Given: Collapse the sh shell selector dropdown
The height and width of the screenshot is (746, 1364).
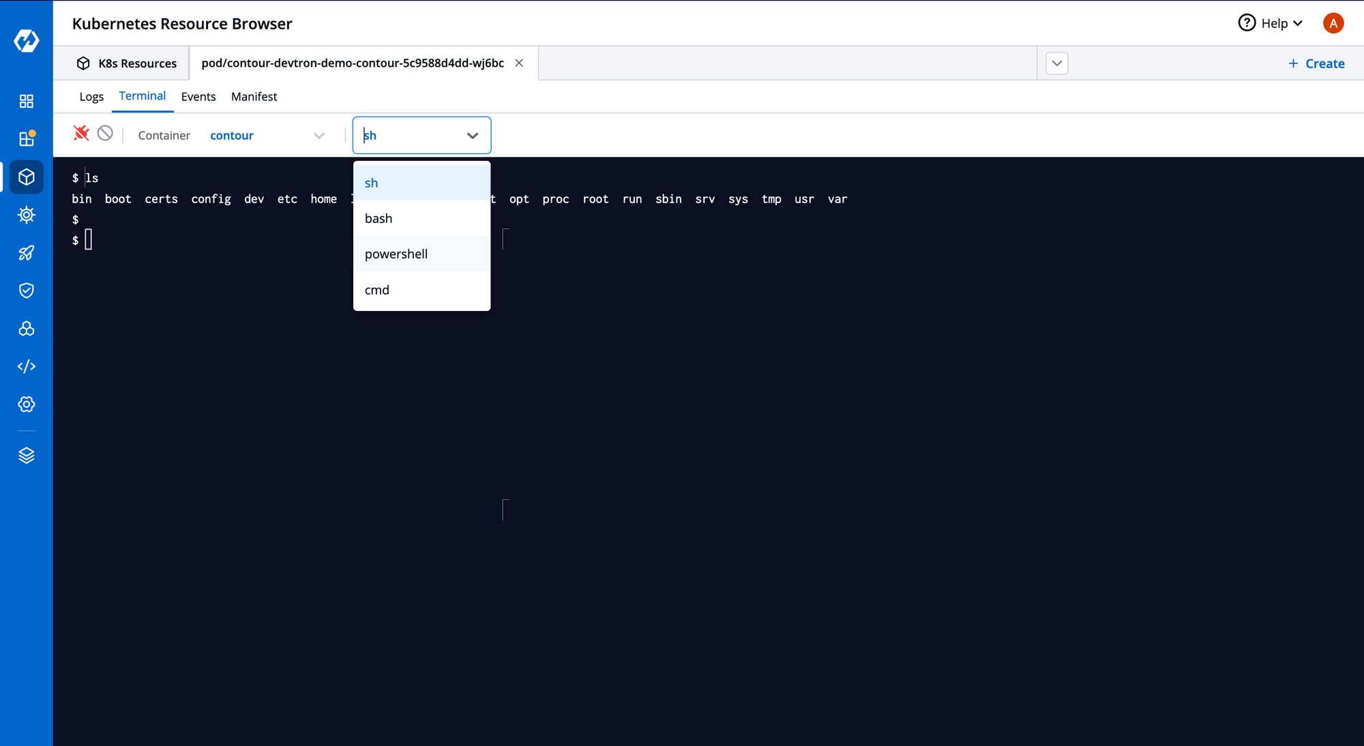Looking at the screenshot, I should (421, 135).
